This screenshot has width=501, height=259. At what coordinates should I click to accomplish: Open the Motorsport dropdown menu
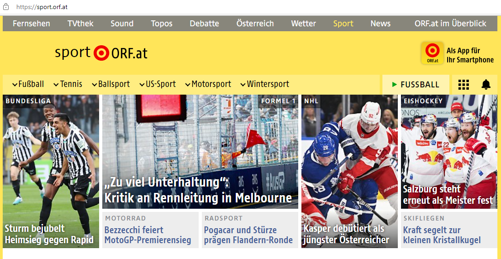208,84
